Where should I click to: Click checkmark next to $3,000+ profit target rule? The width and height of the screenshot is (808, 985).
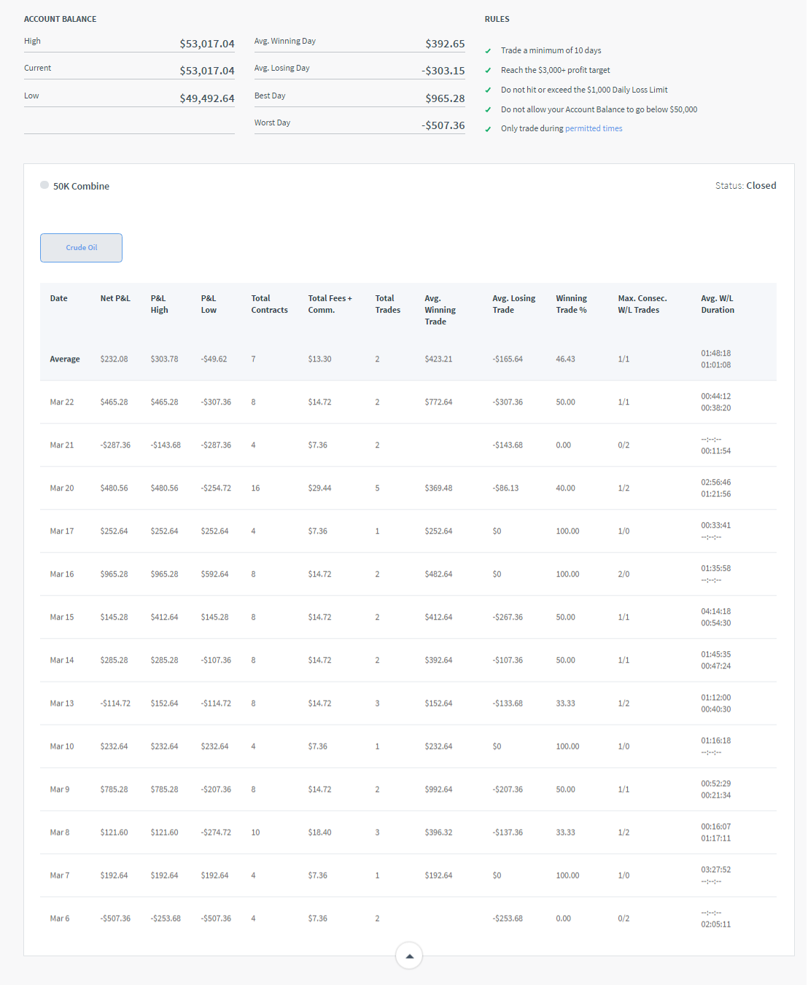pyautogui.click(x=488, y=71)
